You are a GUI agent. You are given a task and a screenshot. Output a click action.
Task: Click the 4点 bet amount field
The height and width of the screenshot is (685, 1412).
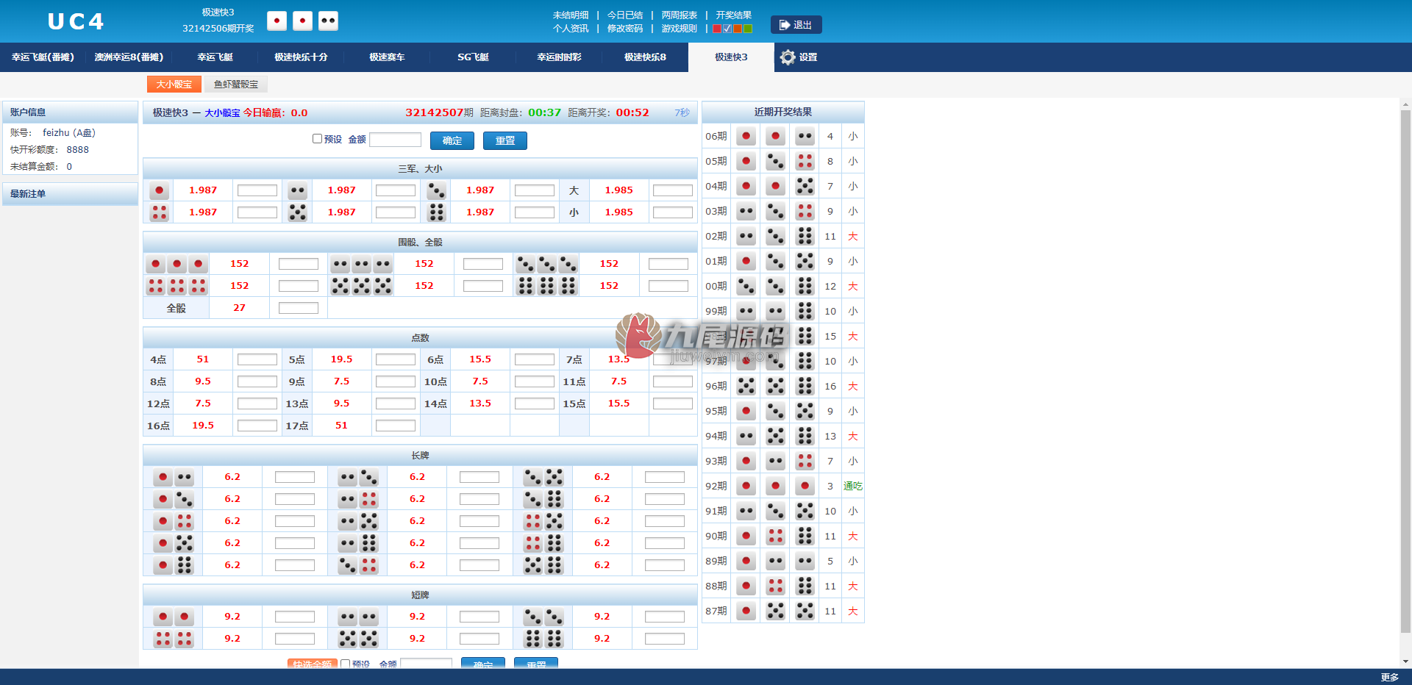pos(257,359)
